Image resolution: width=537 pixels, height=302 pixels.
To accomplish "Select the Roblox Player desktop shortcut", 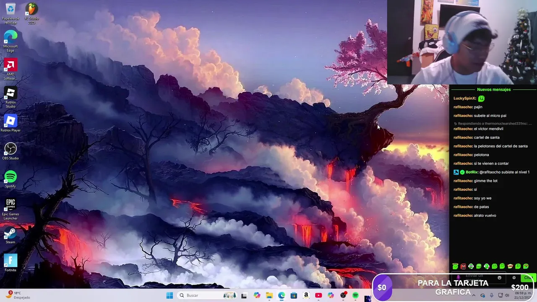I will 10,124.
